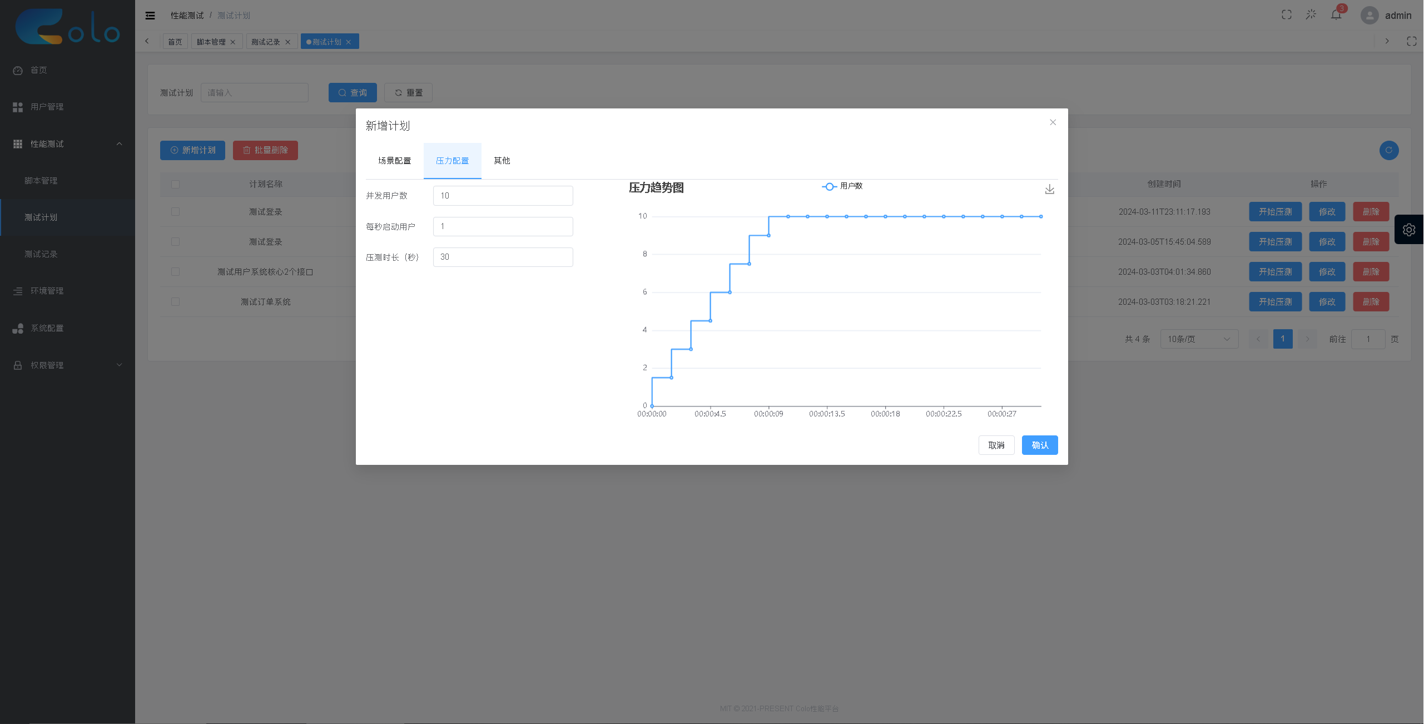Focus the 并发用户数 input field
This screenshot has width=1424, height=724.
tap(503, 196)
